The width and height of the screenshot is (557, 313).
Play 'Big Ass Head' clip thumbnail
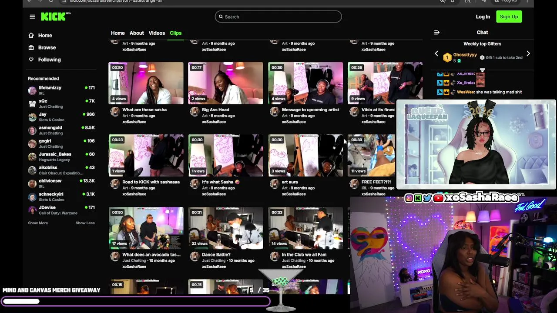(x=225, y=83)
